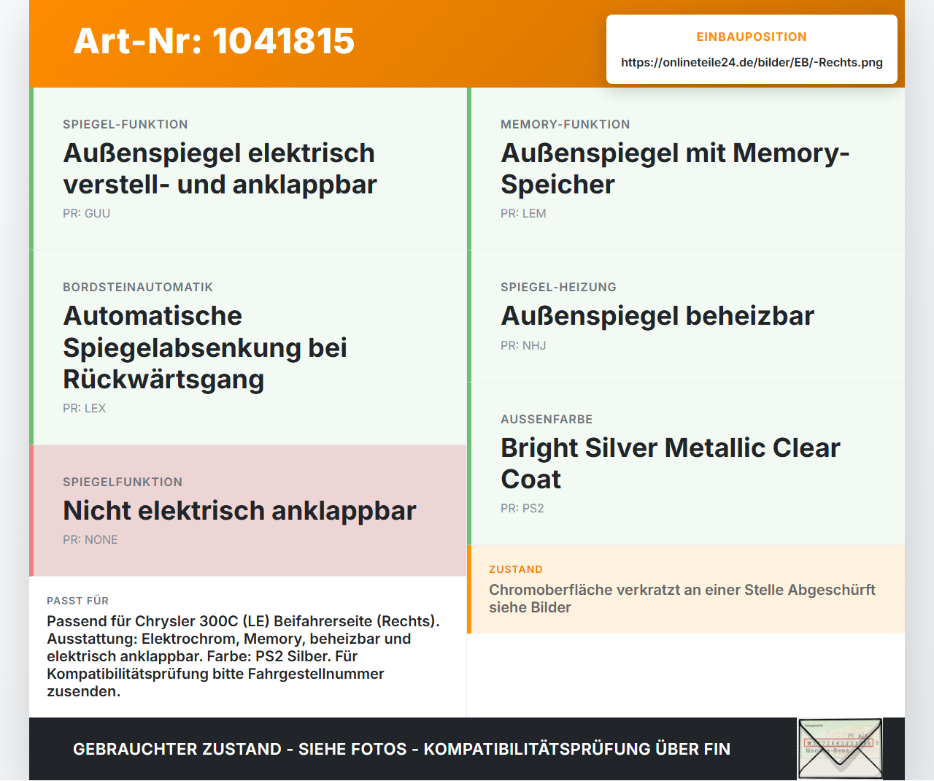Click the PR: PS2 code
The height and width of the screenshot is (781, 934).
click(x=522, y=509)
